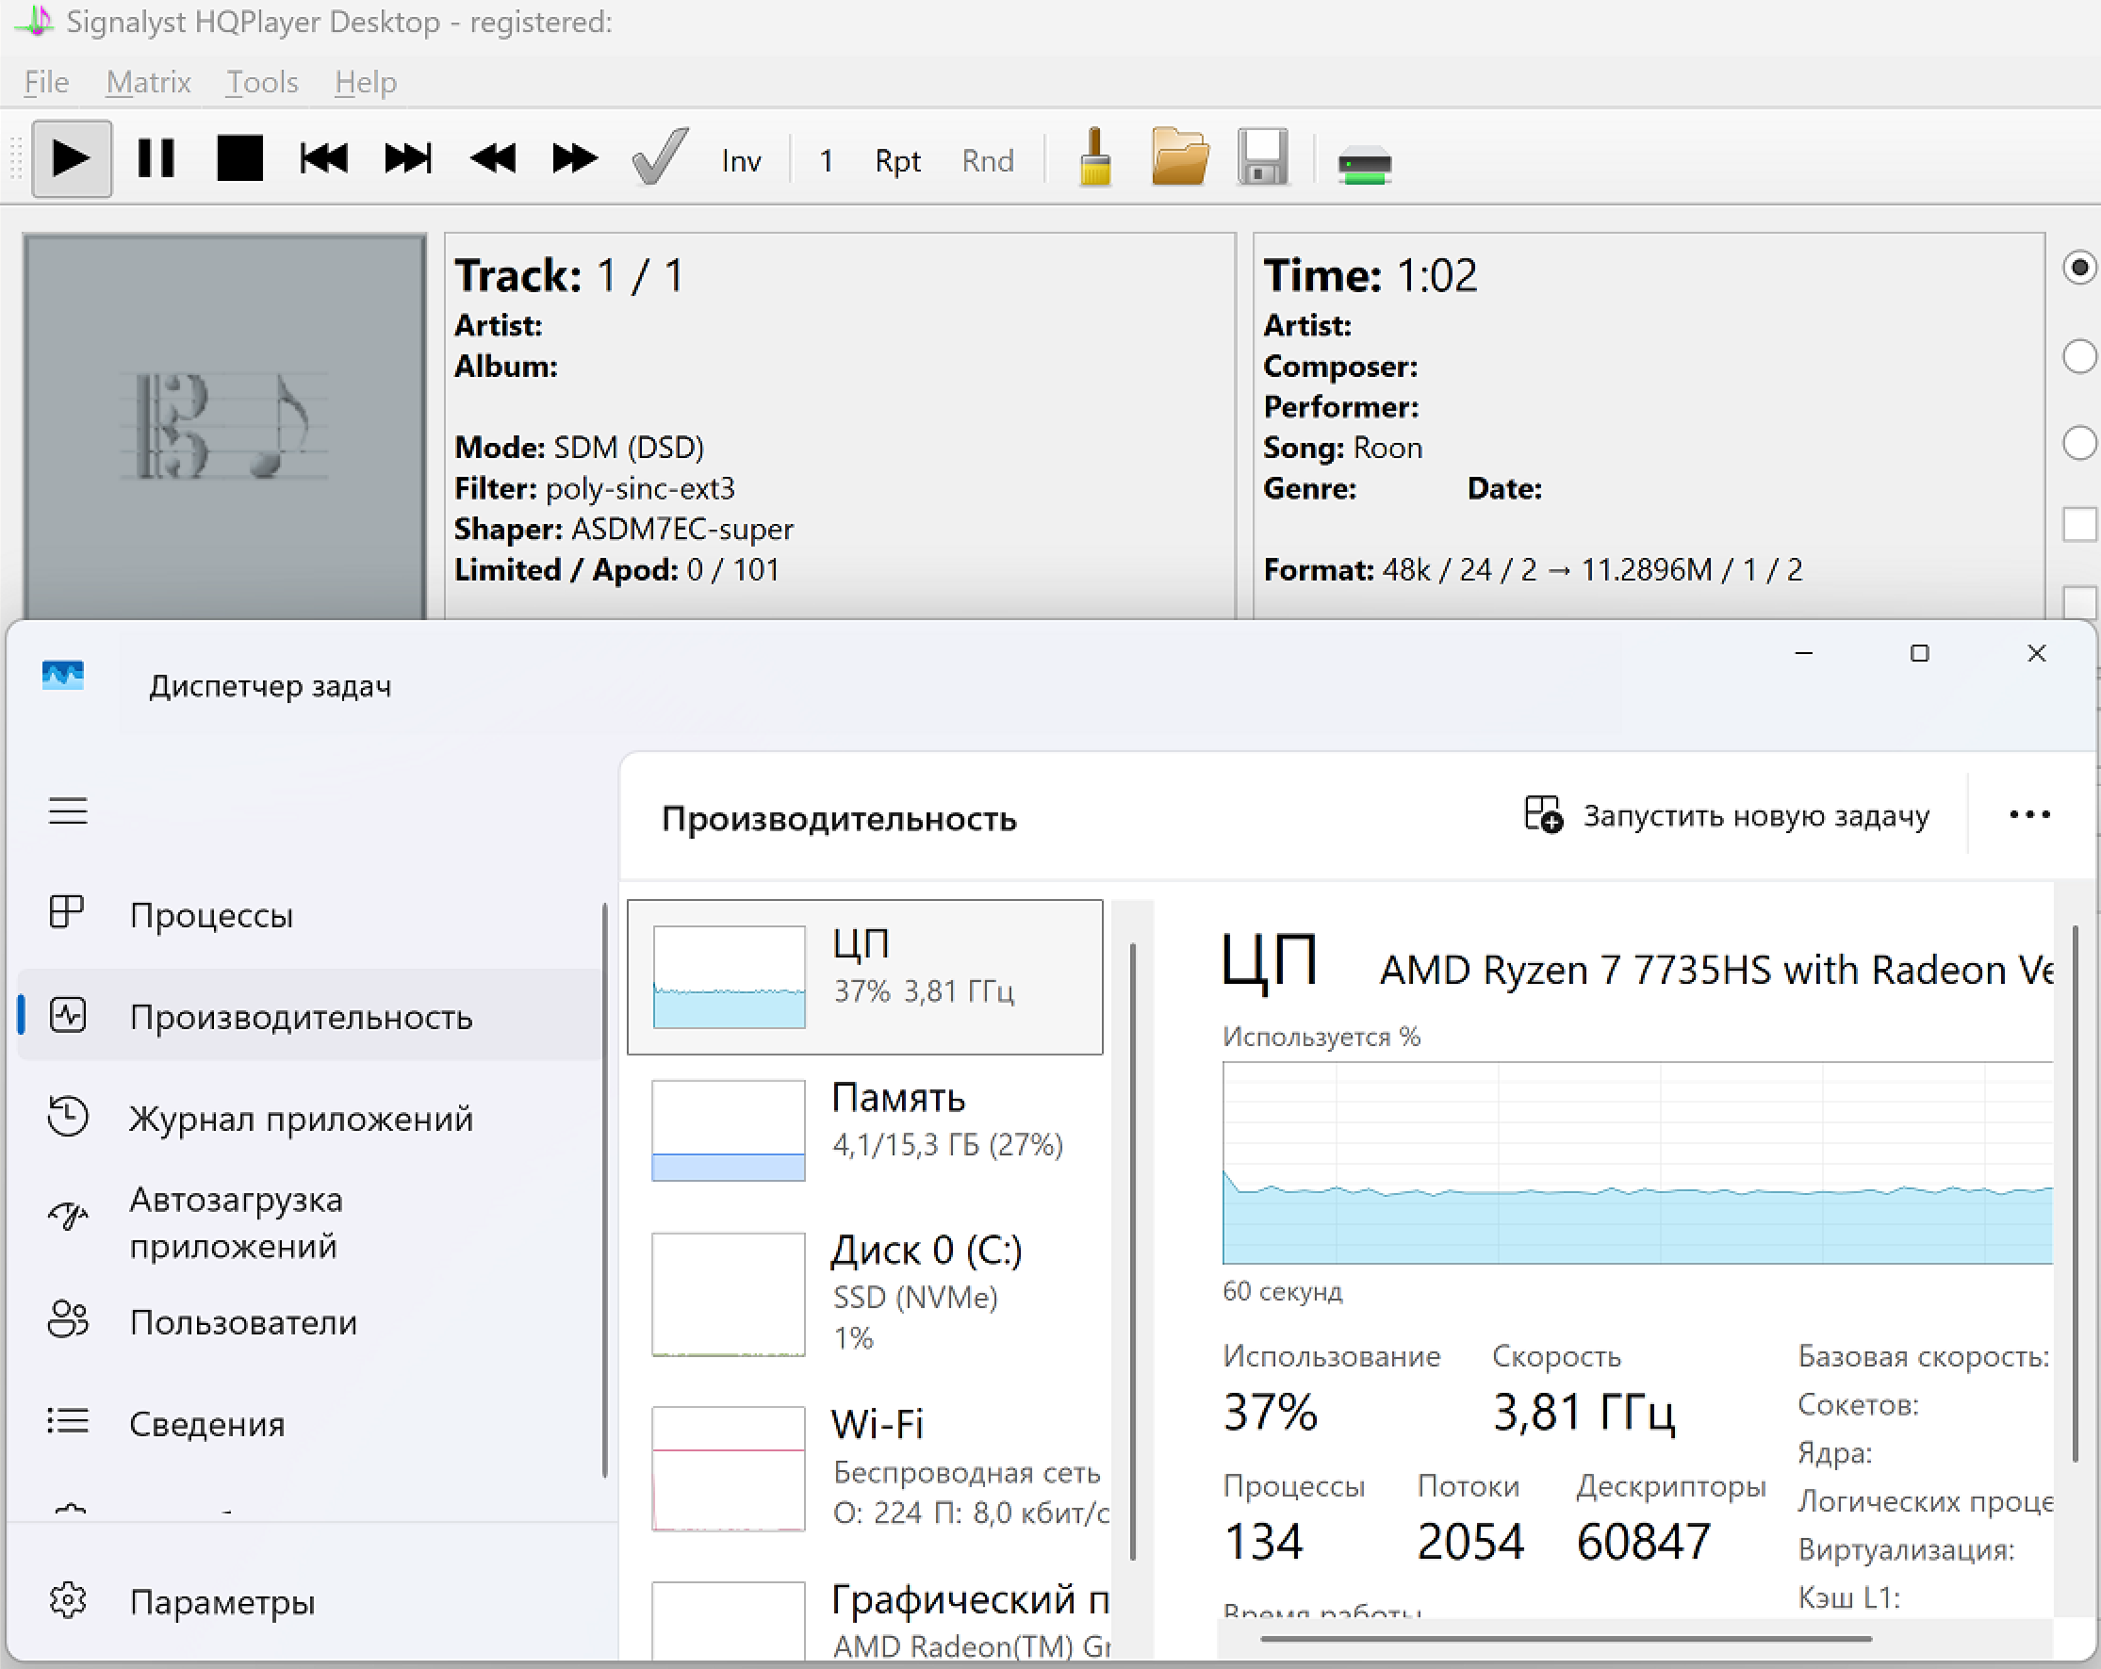
Task: Pause playback in HQPlayer toolbar
Action: click(x=156, y=159)
